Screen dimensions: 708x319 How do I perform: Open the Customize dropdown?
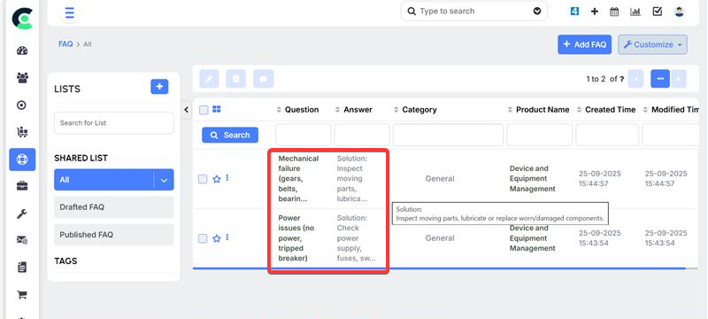[653, 44]
